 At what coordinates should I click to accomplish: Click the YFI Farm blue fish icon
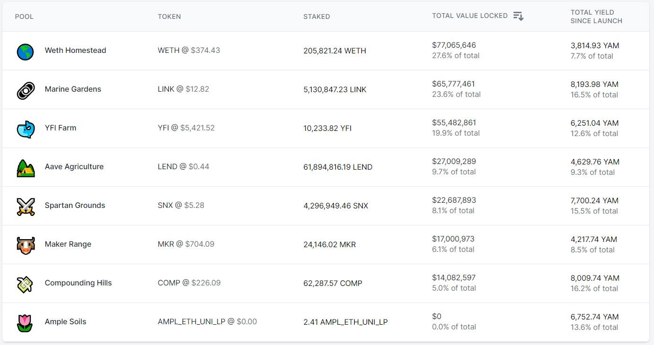click(x=25, y=129)
